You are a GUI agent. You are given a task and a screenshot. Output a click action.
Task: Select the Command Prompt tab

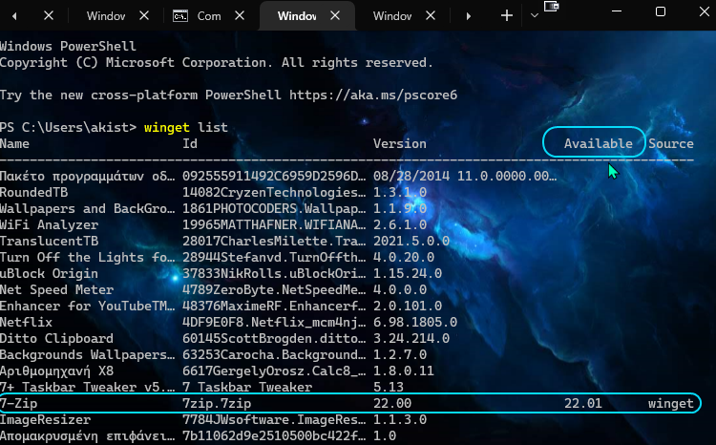point(209,16)
